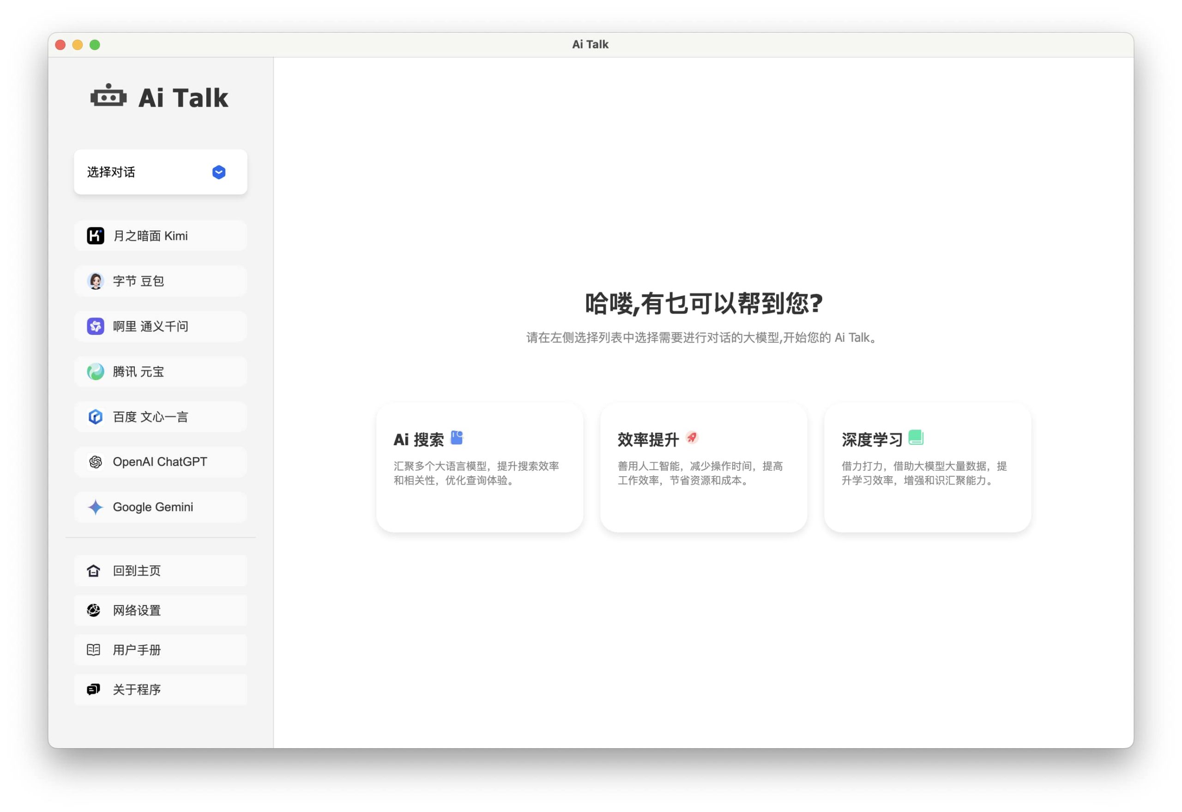Minimize the Ai Talk window

(x=78, y=45)
